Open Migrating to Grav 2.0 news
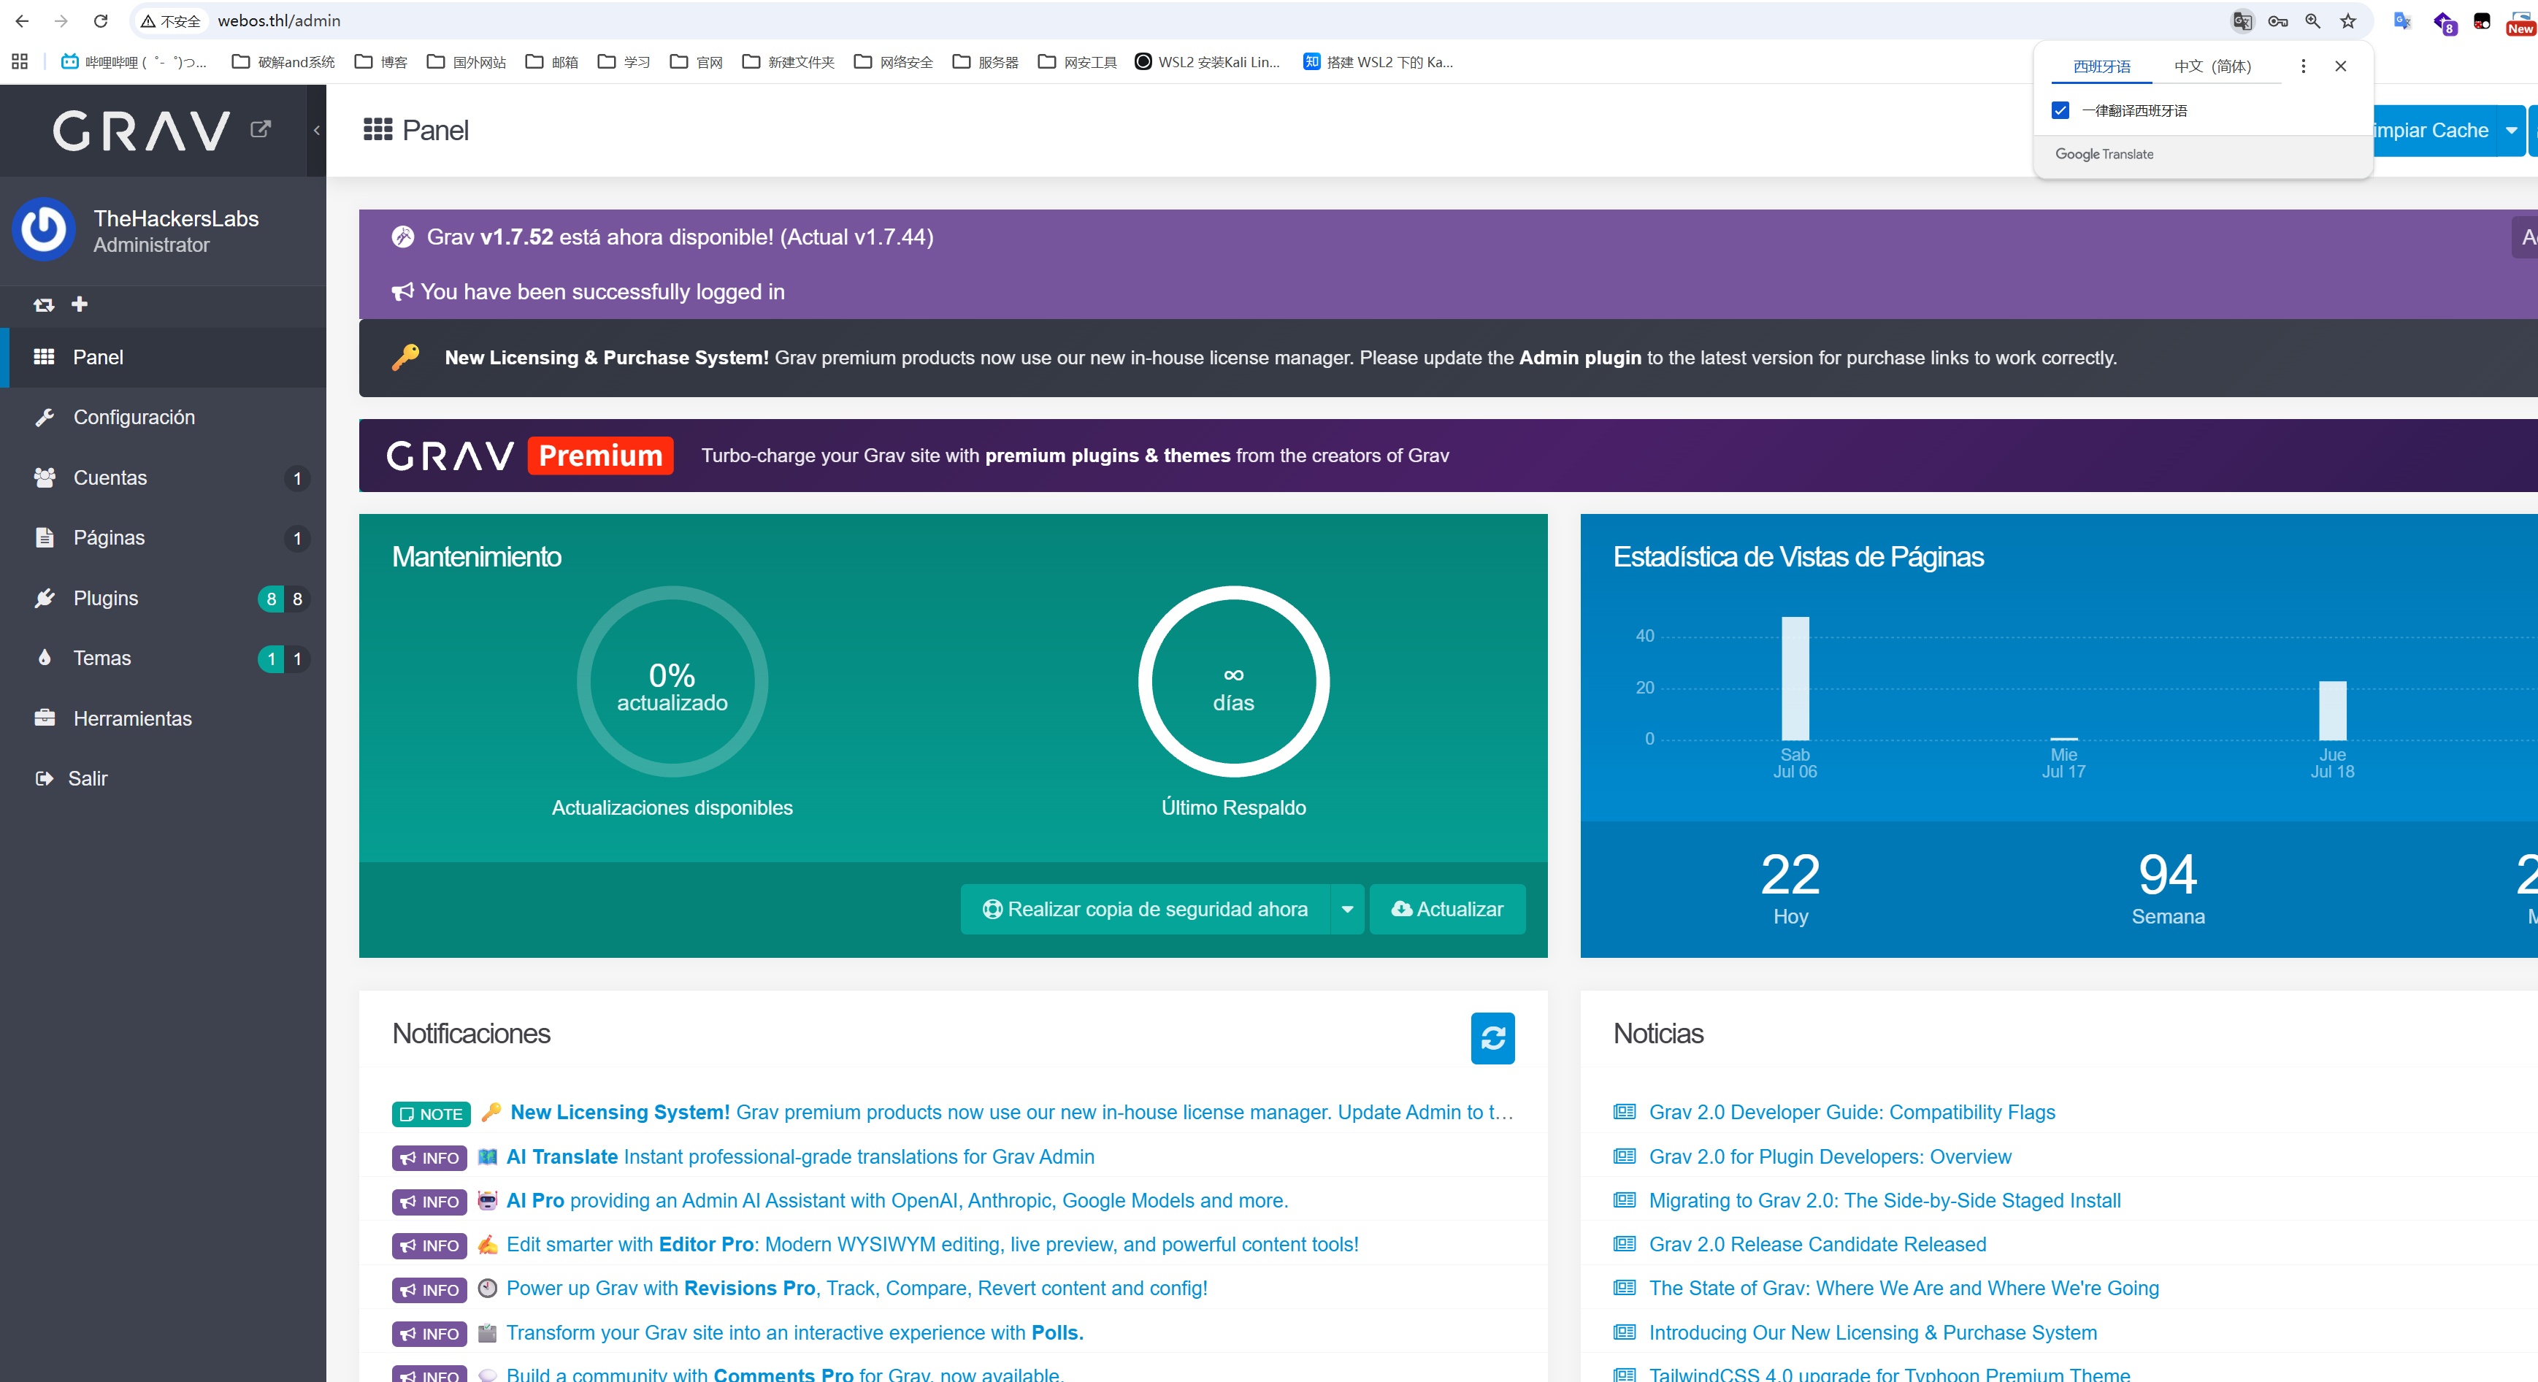Screen dimensions: 2538x1382 [1885, 1201]
